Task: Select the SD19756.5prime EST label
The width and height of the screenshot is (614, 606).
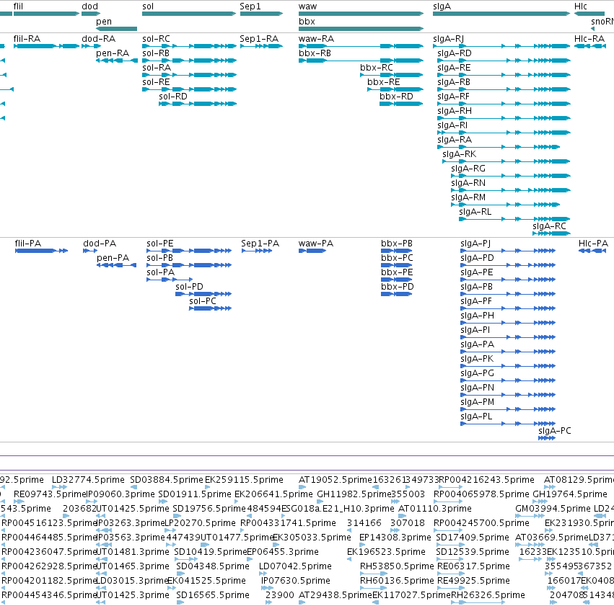Action: pos(209,509)
